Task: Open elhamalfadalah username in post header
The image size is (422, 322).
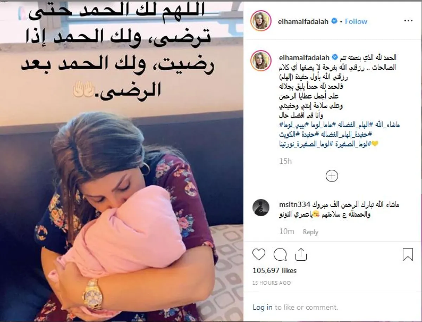Action: [303, 21]
